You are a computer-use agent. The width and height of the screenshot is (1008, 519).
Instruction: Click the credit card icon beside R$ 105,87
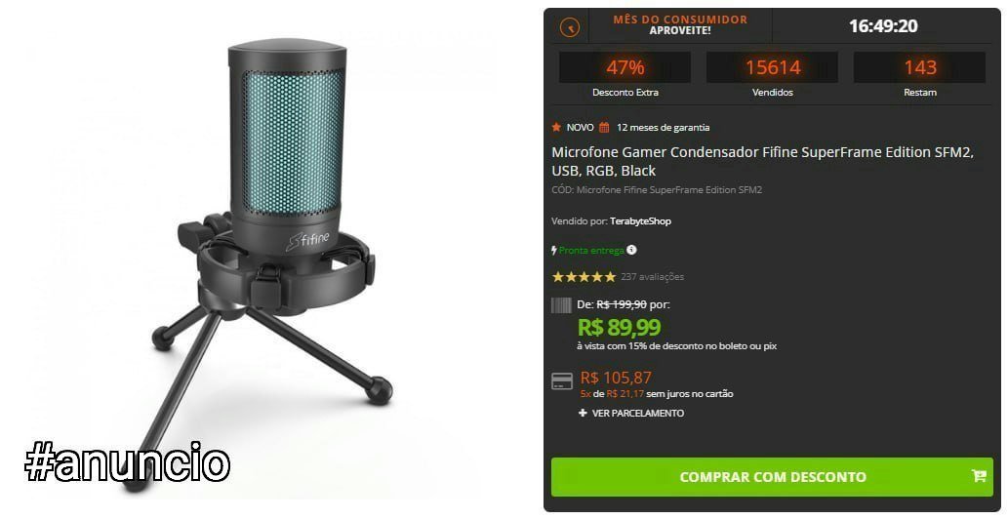(x=562, y=381)
